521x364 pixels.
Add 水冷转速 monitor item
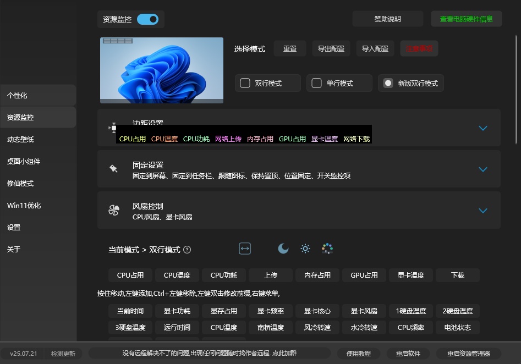coord(364,328)
